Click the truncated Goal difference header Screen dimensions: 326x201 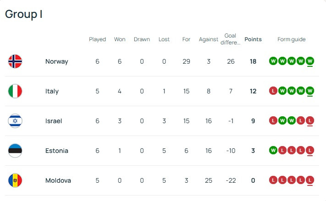231,39
